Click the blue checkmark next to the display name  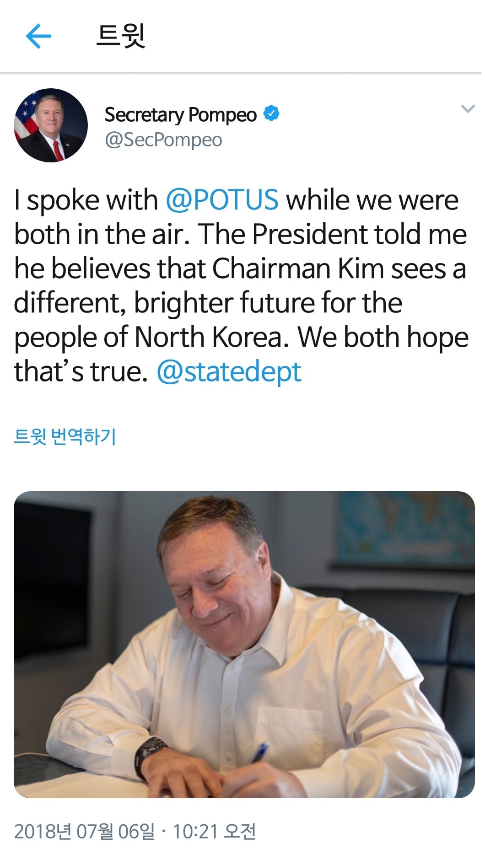(x=272, y=112)
